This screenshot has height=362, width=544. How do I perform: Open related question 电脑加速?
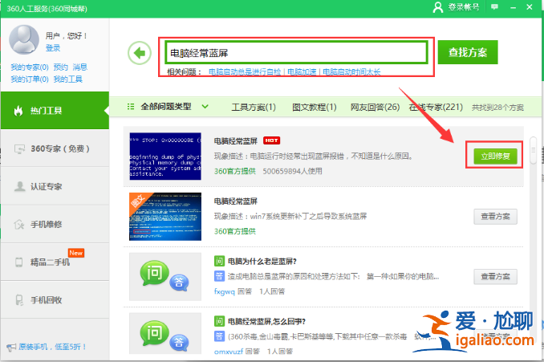pos(302,72)
